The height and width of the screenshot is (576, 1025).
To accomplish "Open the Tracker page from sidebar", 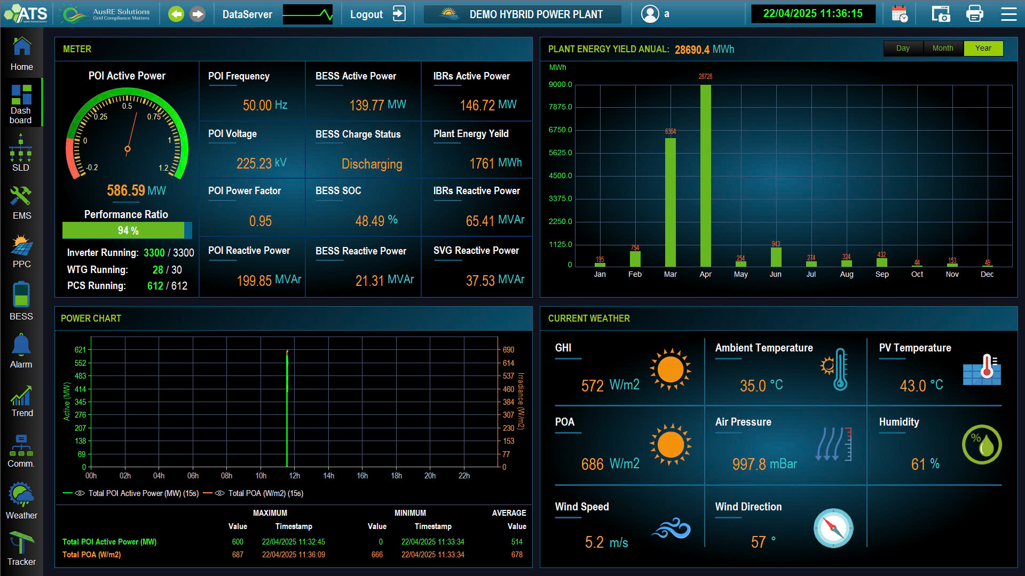I will coord(21,549).
